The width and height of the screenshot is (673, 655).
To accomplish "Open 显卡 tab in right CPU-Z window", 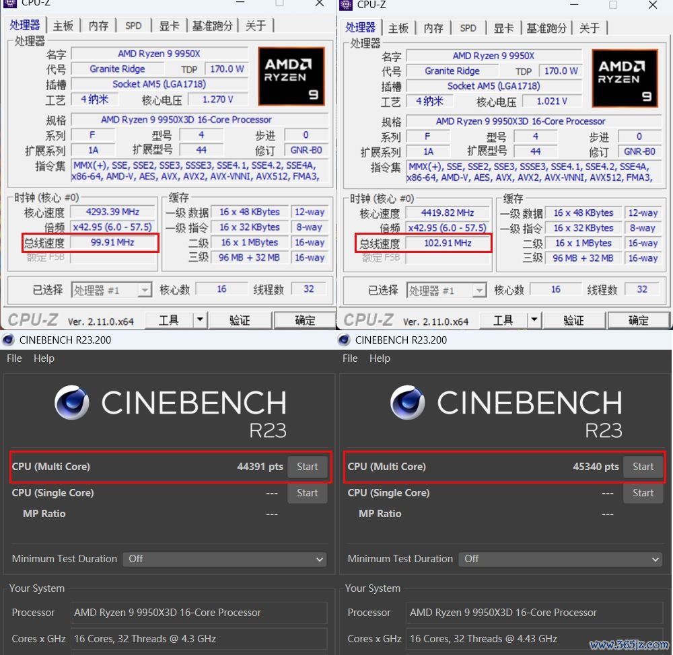I will click(x=503, y=28).
